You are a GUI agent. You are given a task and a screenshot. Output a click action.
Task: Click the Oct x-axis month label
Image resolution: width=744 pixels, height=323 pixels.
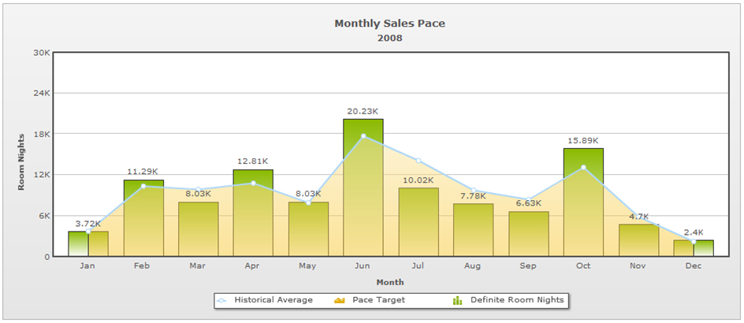pos(583,266)
